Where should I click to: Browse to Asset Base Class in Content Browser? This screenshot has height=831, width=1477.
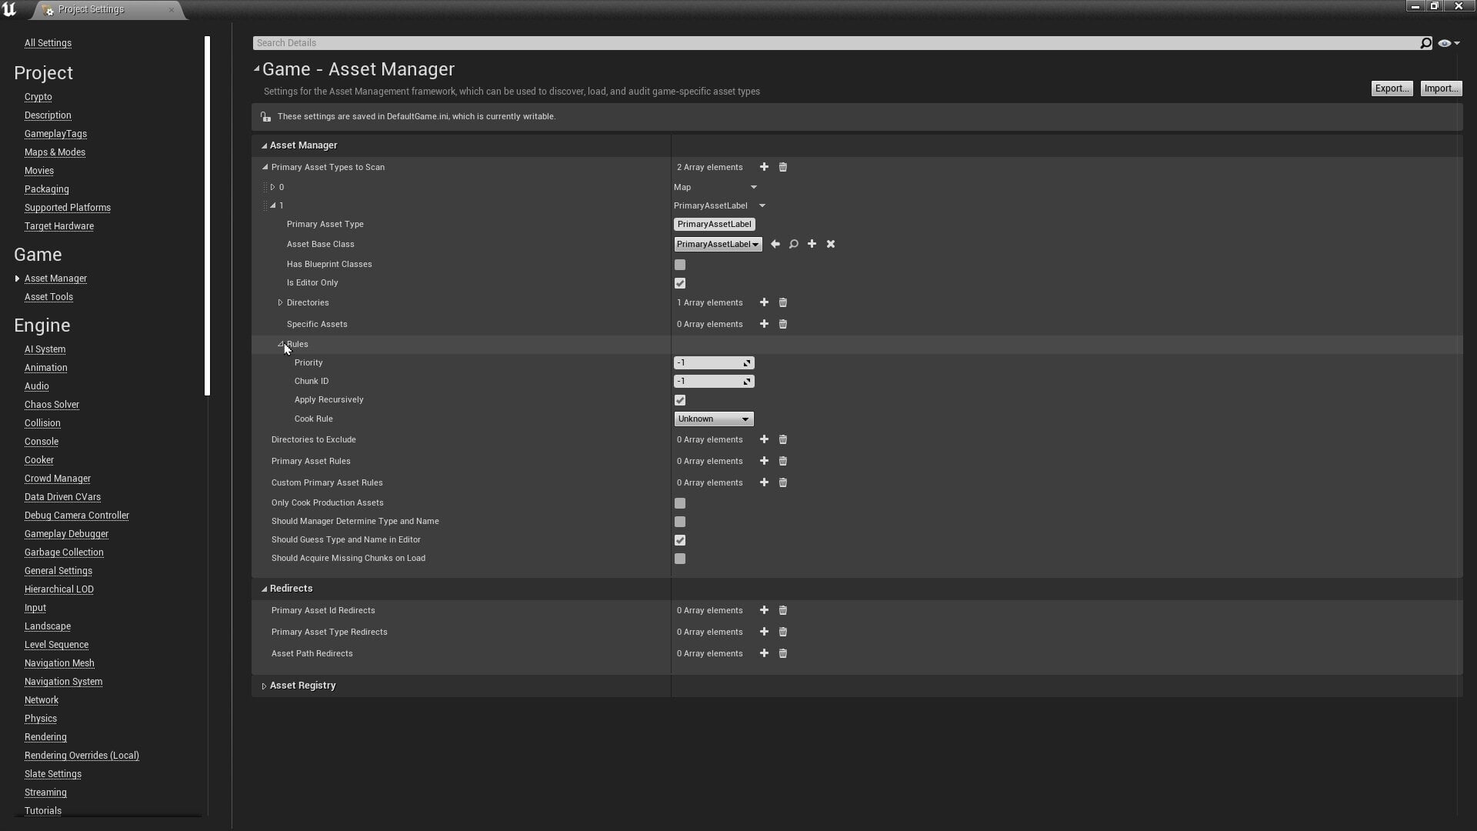794,244
